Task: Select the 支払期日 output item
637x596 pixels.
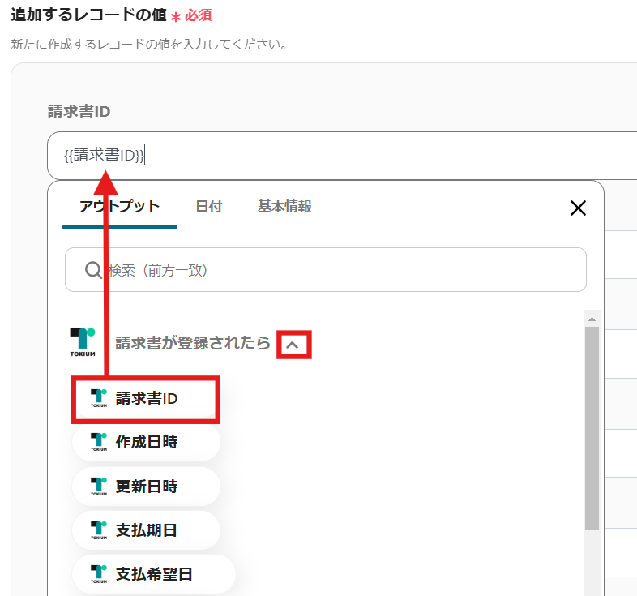Action: (146, 530)
